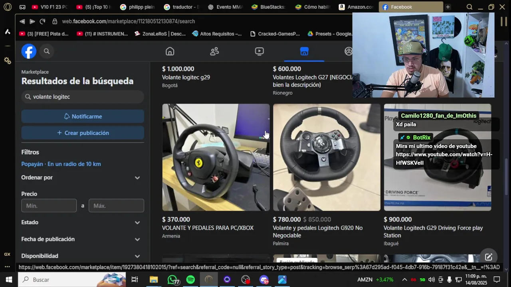Open the Friends icon in Facebook's top bar

tap(214, 51)
